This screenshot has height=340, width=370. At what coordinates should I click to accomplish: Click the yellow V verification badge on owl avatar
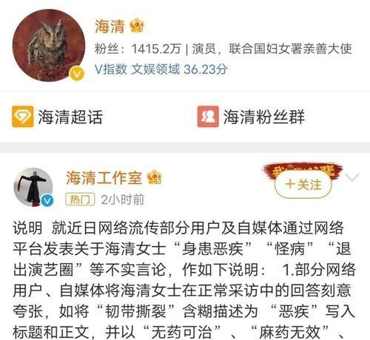pyautogui.click(x=77, y=74)
